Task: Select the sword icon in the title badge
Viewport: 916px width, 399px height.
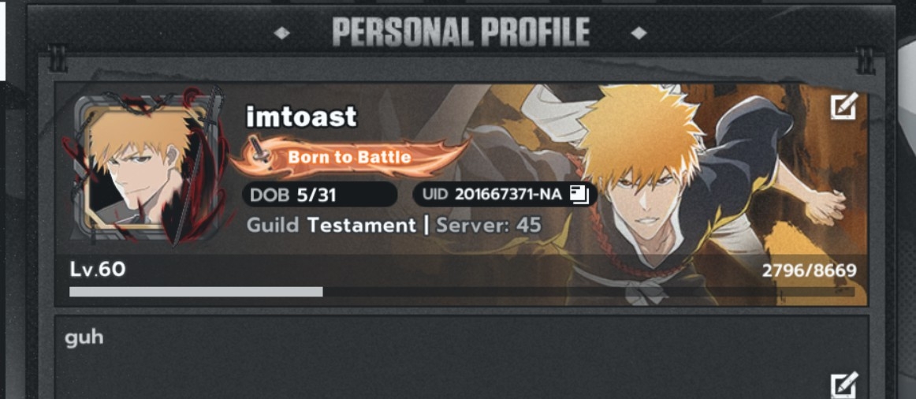Action: point(261,151)
